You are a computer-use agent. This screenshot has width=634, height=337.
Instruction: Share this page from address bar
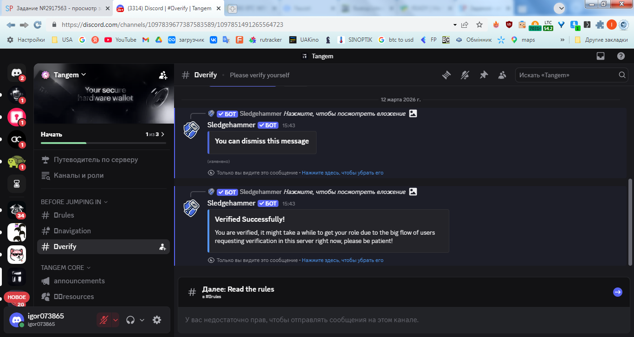coord(465,25)
